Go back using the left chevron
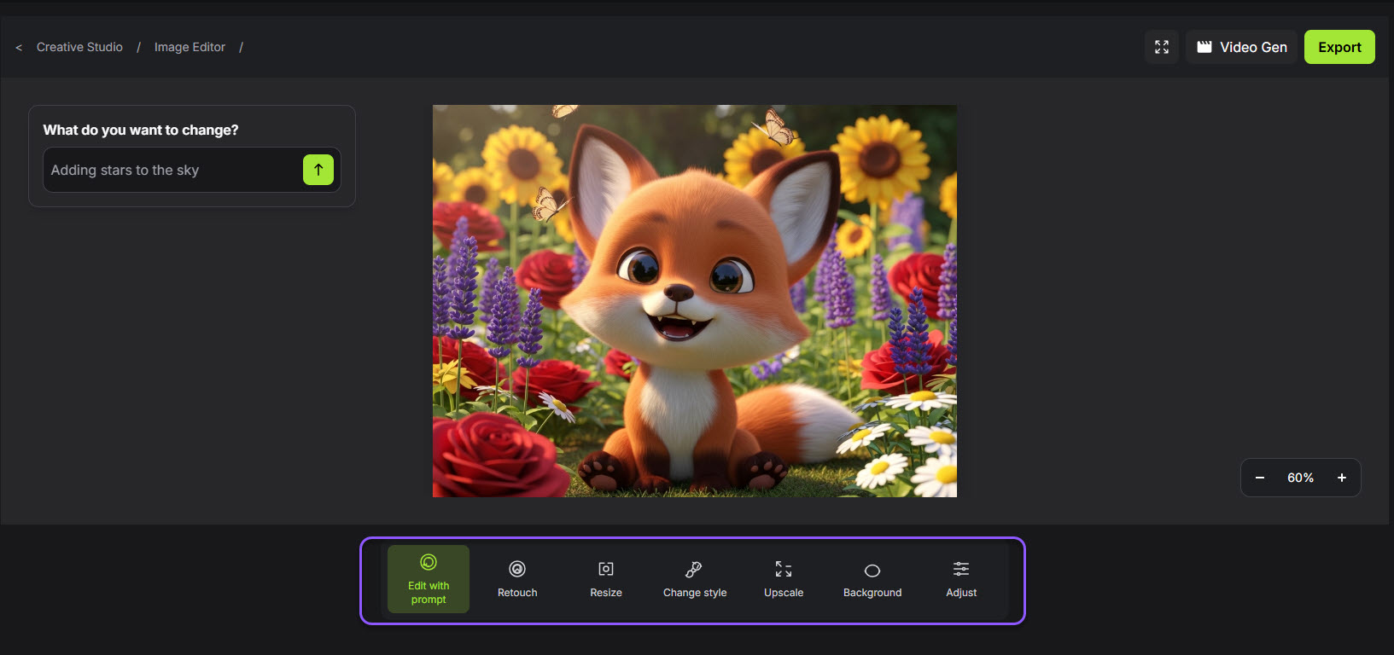Screen dimensions: 1394x655 (x=19, y=48)
